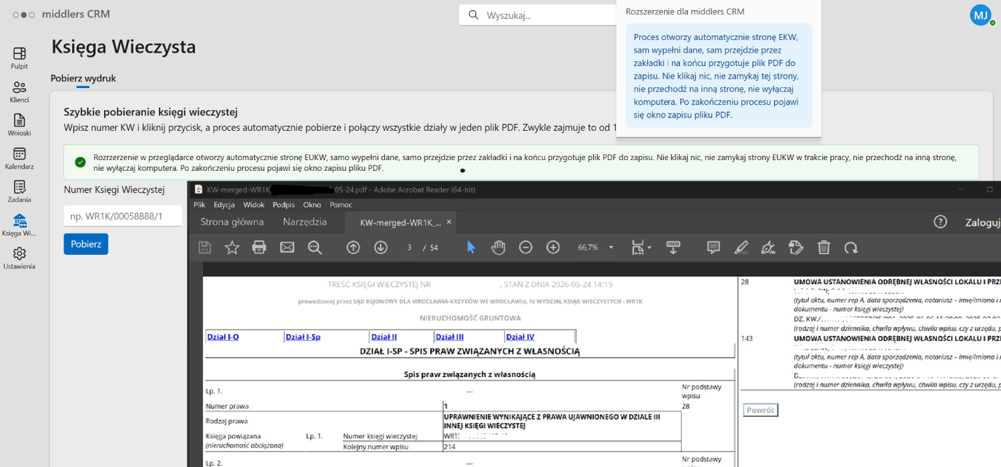Click the Acrobat trash delete icon

(x=824, y=248)
